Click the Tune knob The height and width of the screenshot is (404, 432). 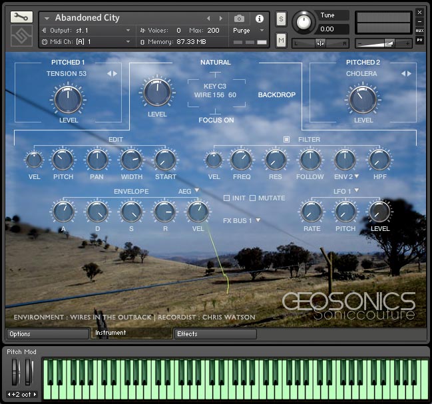[x=304, y=22]
